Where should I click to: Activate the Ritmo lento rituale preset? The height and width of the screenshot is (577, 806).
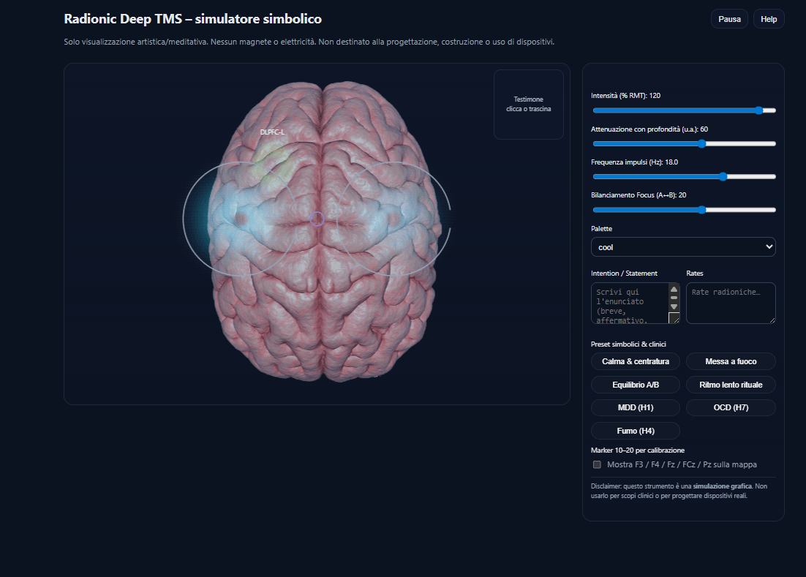(730, 385)
